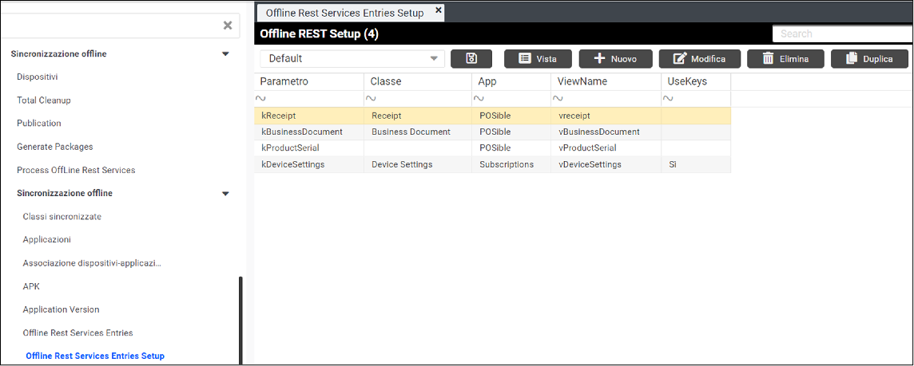Collapse the nested Sincronizzazione offline subsection
This screenshot has height=366, width=914.
(225, 194)
